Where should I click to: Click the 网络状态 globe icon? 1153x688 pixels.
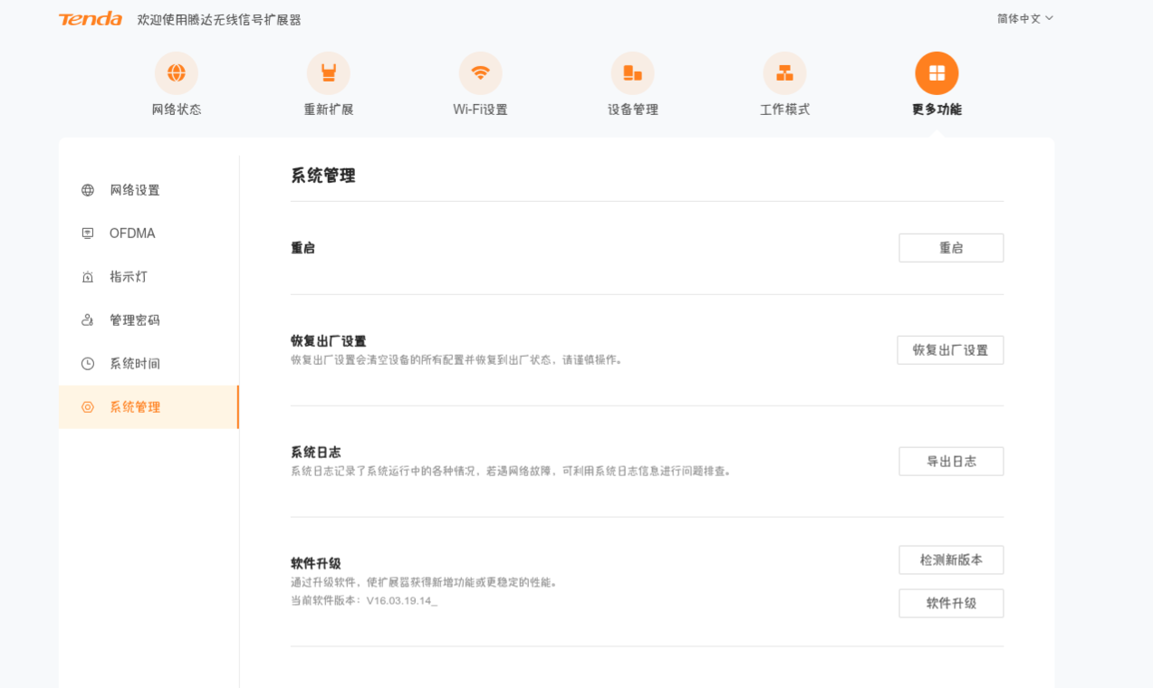[177, 73]
